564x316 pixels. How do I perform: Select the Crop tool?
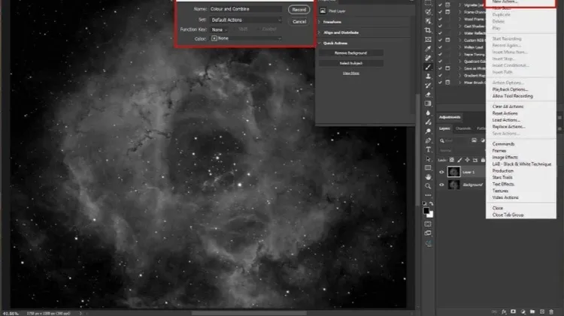click(428, 31)
